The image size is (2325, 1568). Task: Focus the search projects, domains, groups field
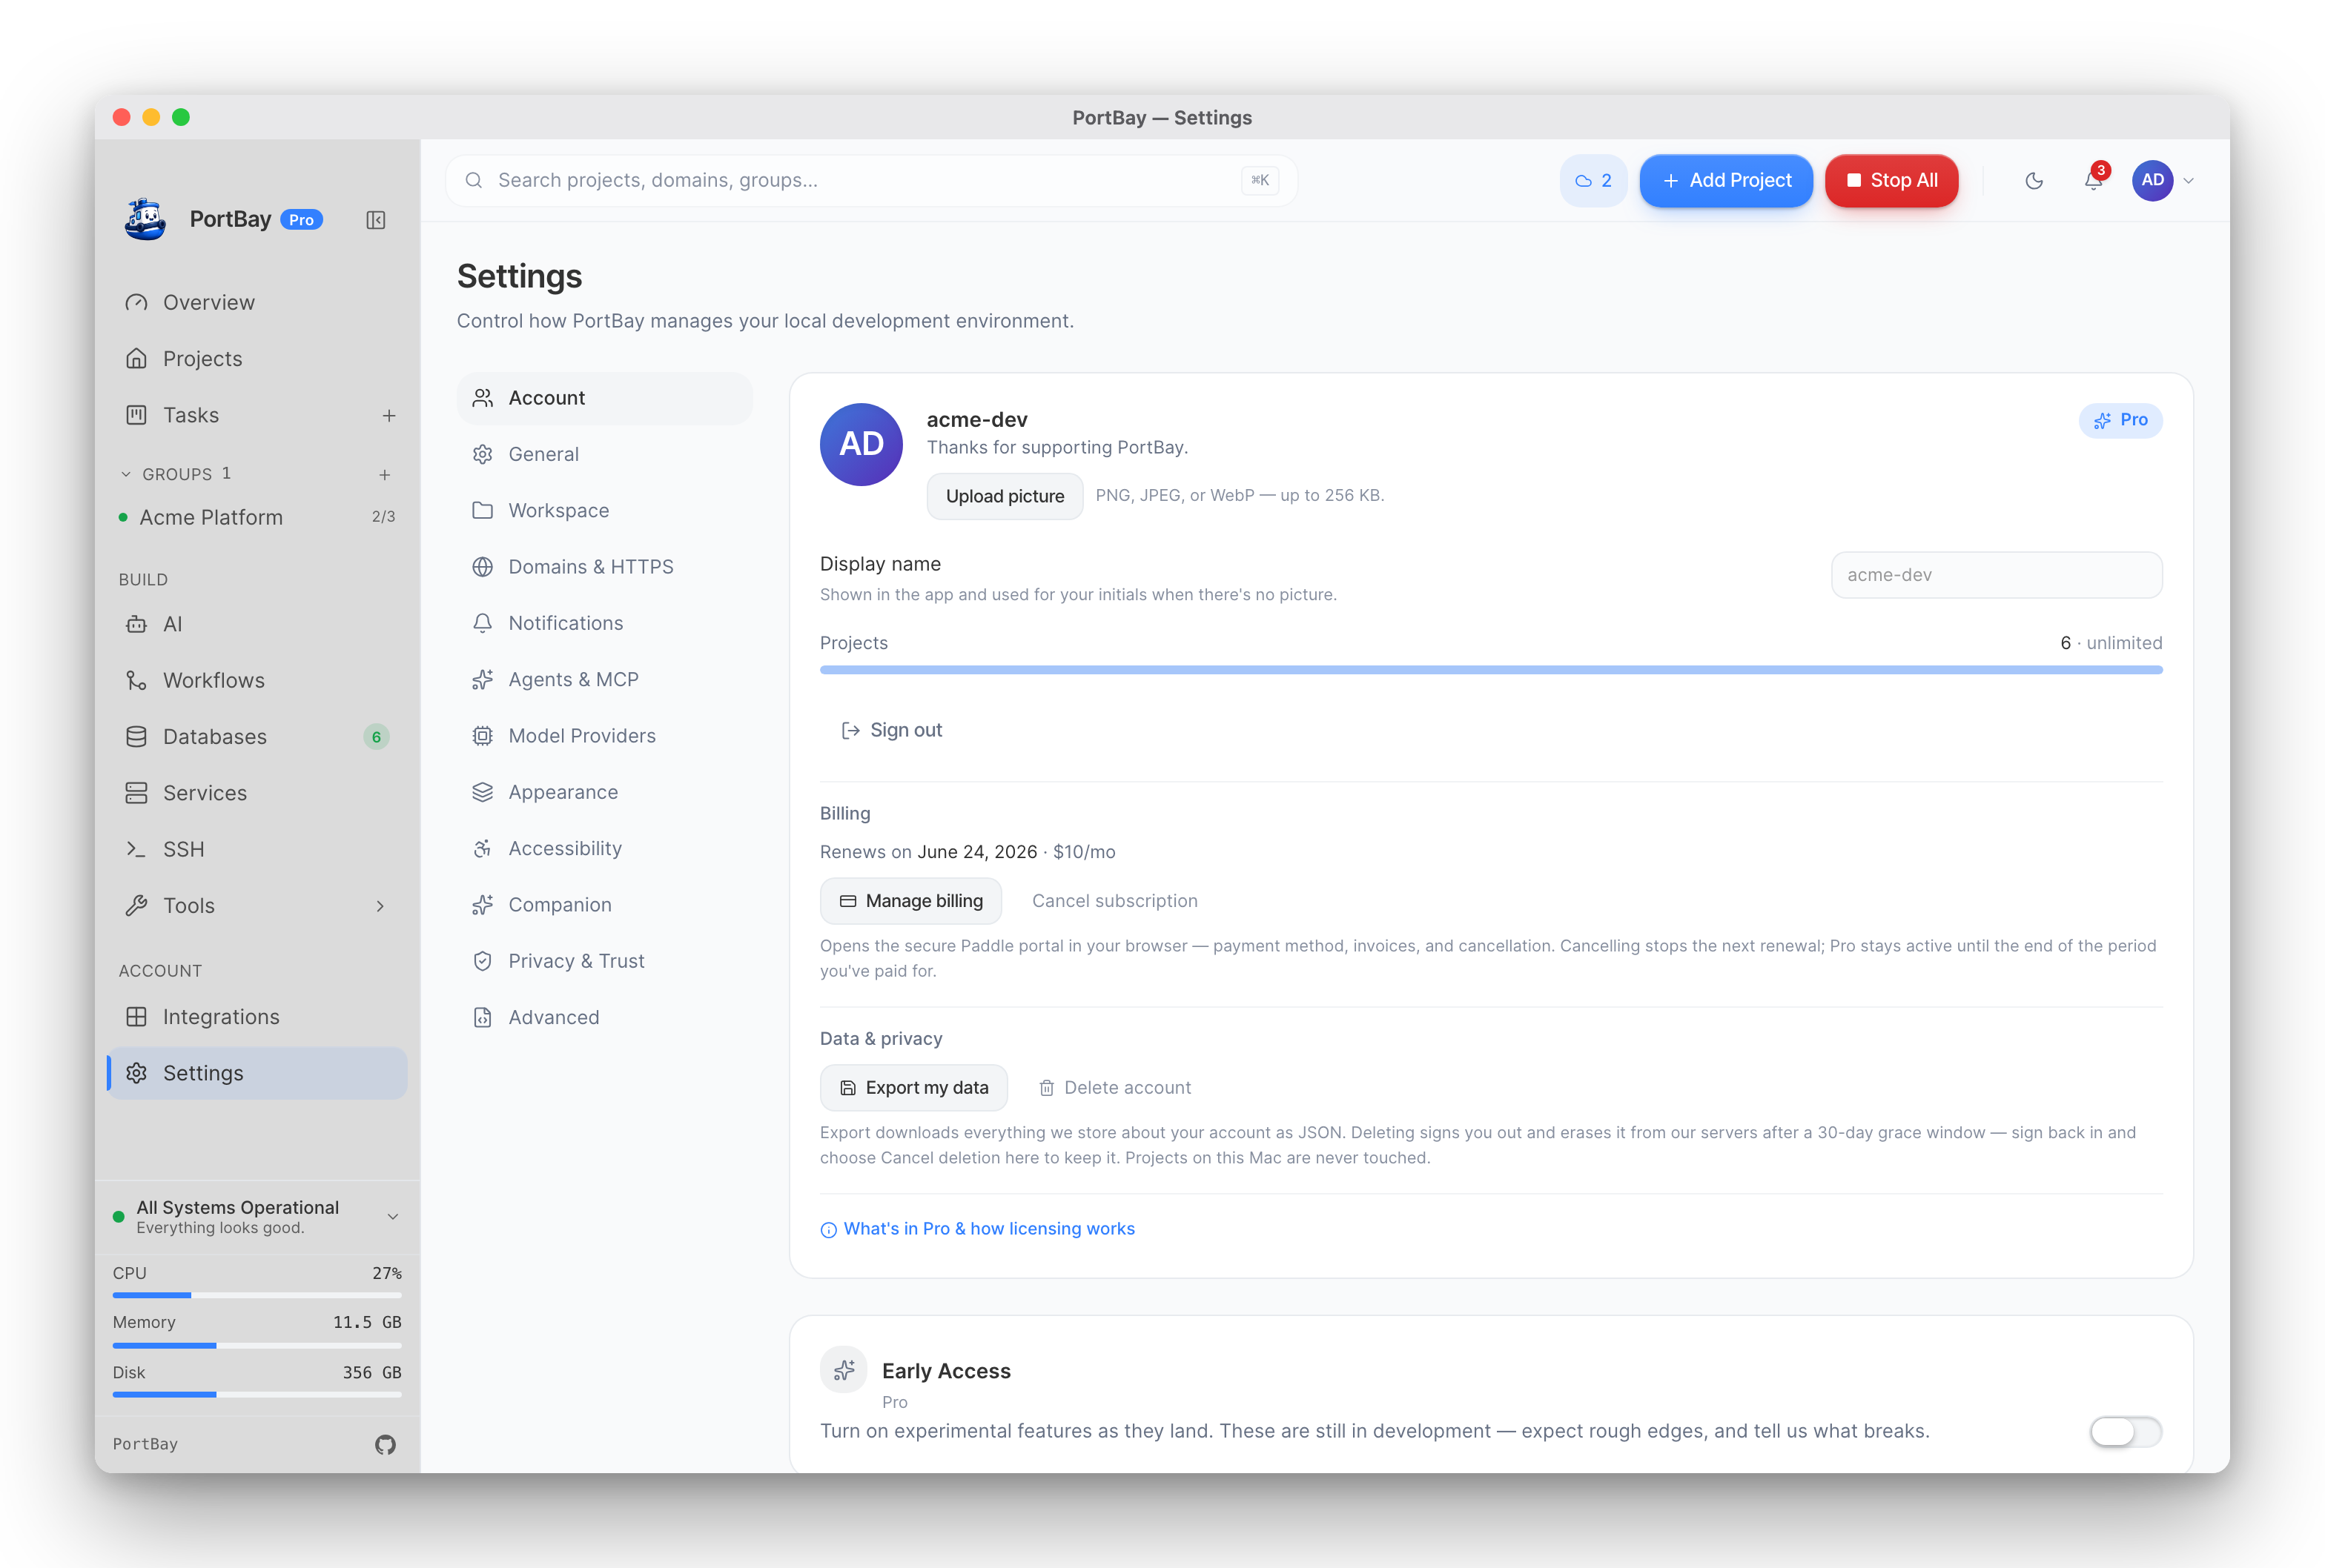pos(871,181)
